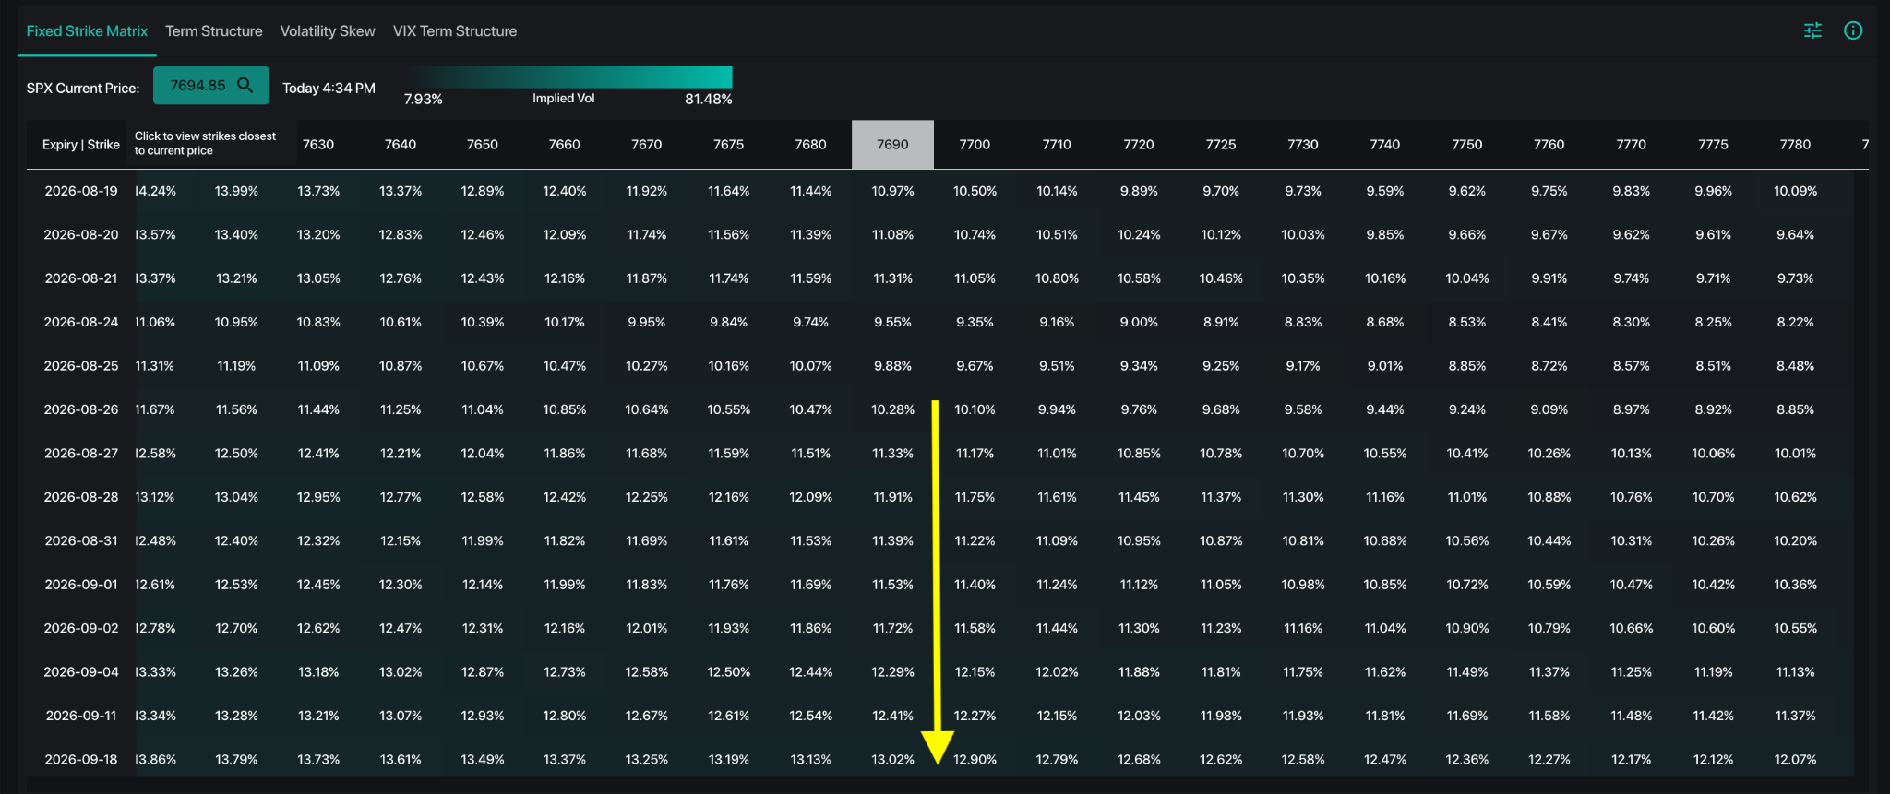Select the 2026-08-19 expiry row label
The width and height of the screenshot is (1890, 794).
81,191
